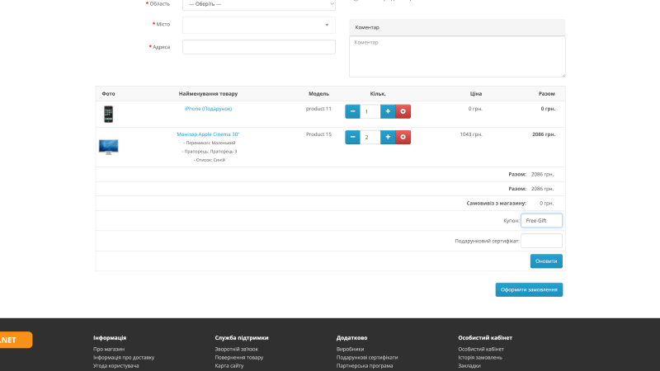Click the Найменування товару column header
This screenshot has width=660, height=371.
point(208,94)
